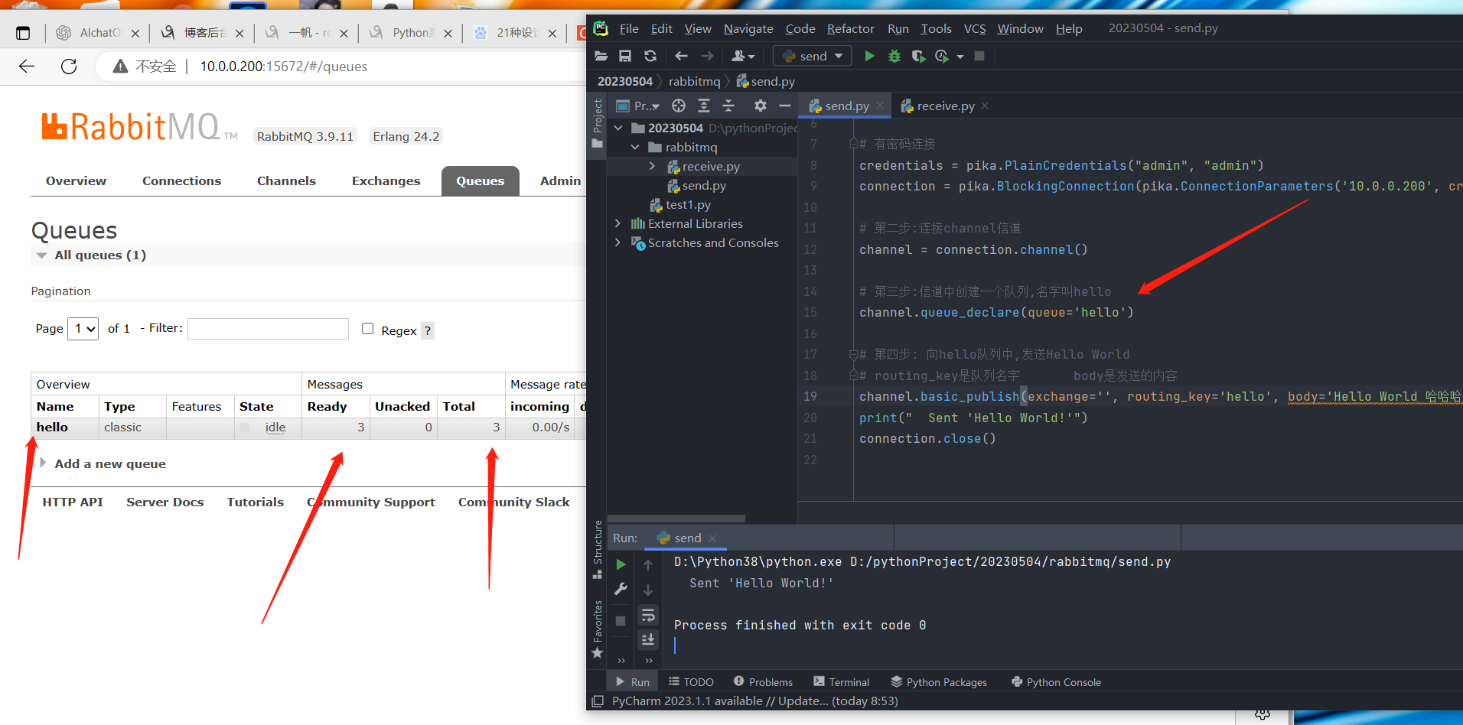Open the Structure side tool window
Screen dimensions: 1463x725
click(x=598, y=549)
